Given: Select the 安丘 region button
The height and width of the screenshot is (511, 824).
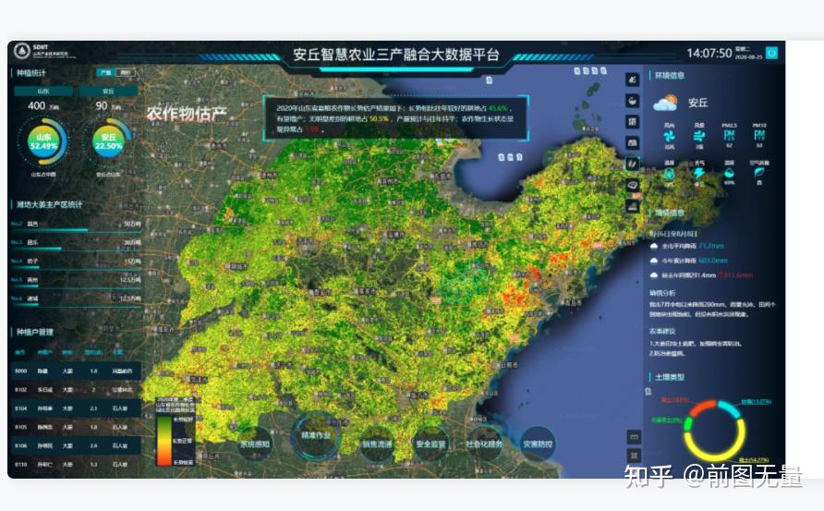Looking at the screenshot, I should point(108,91).
